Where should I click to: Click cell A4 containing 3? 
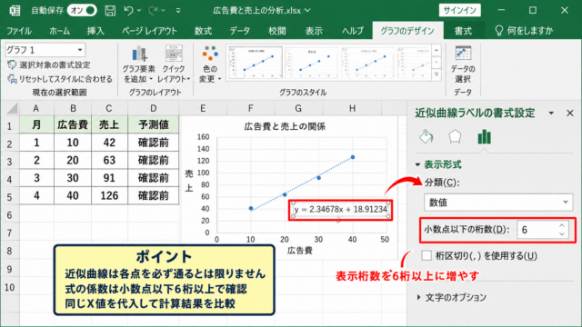[36, 178]
